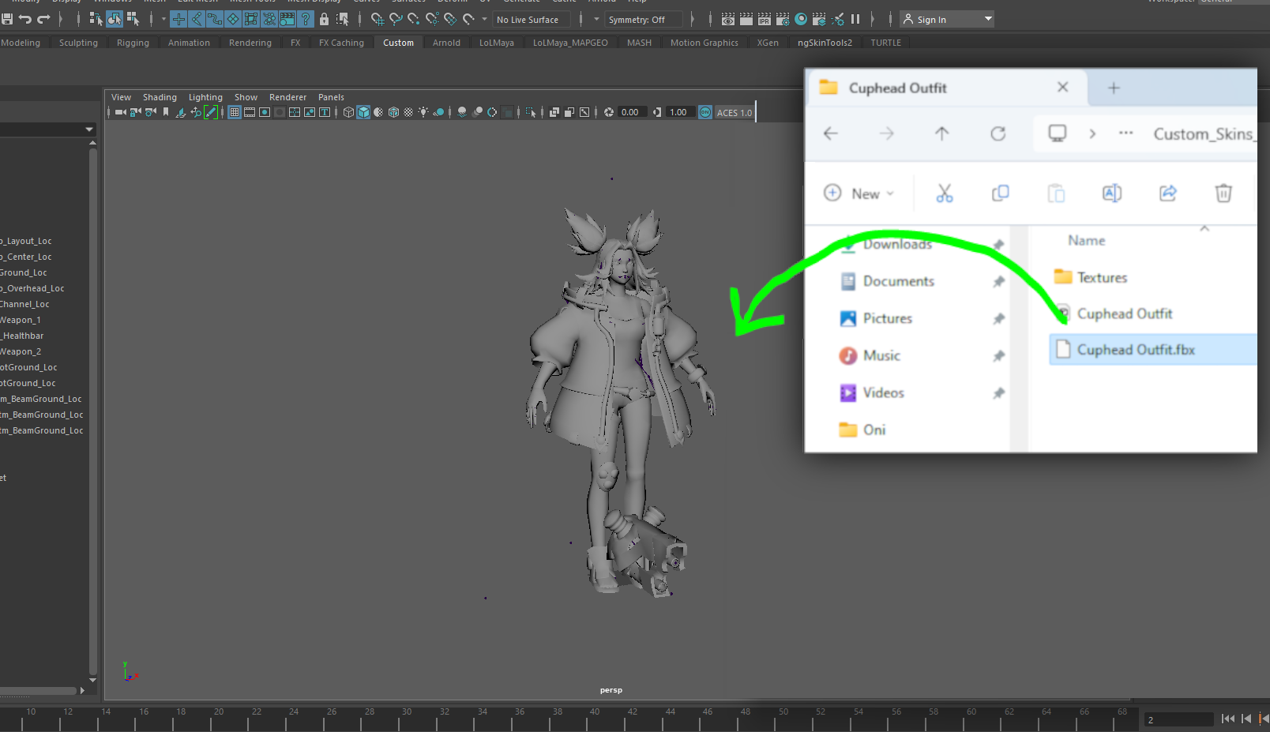1270x732 pixels.
Task: Toggle the viewport grid display
Action: click(235, 112)
